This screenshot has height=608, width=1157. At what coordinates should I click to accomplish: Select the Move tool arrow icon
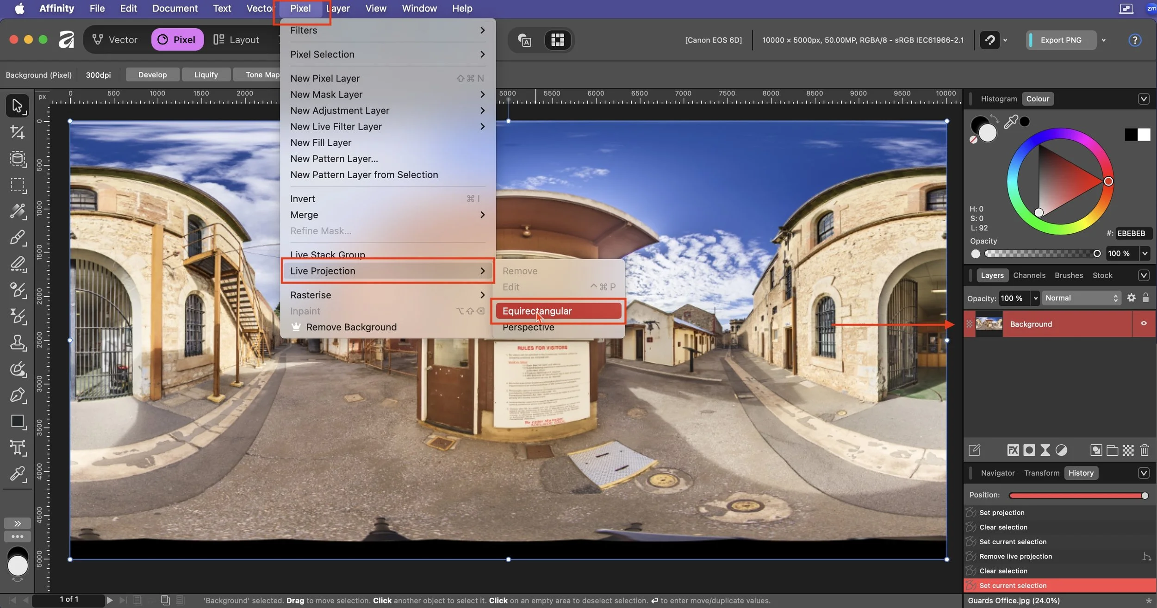[18, 106]
